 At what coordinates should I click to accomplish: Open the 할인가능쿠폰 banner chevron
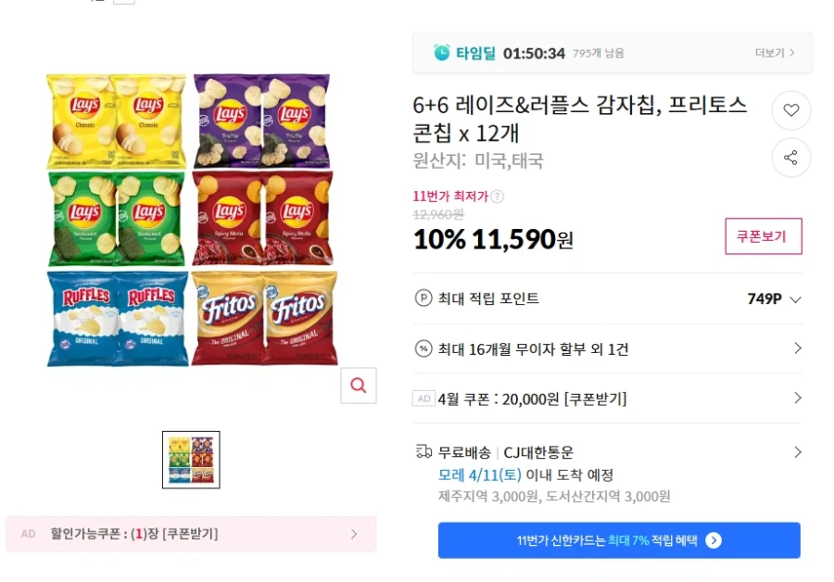pyautogui.click(x=354, y=535)
